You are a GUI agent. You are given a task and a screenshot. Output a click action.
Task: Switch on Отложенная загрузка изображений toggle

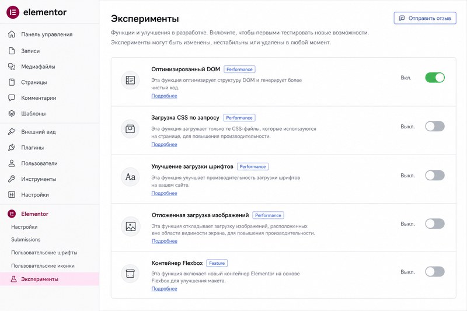click(435, 223)
